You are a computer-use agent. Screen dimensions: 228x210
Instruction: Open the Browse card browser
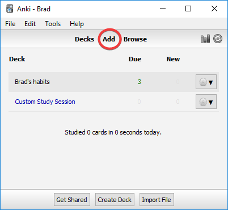(135, 39)
